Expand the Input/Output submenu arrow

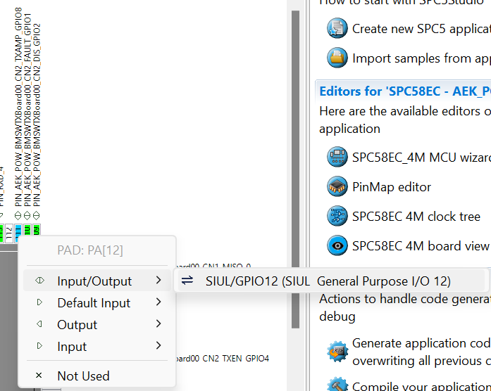point(159,281)
